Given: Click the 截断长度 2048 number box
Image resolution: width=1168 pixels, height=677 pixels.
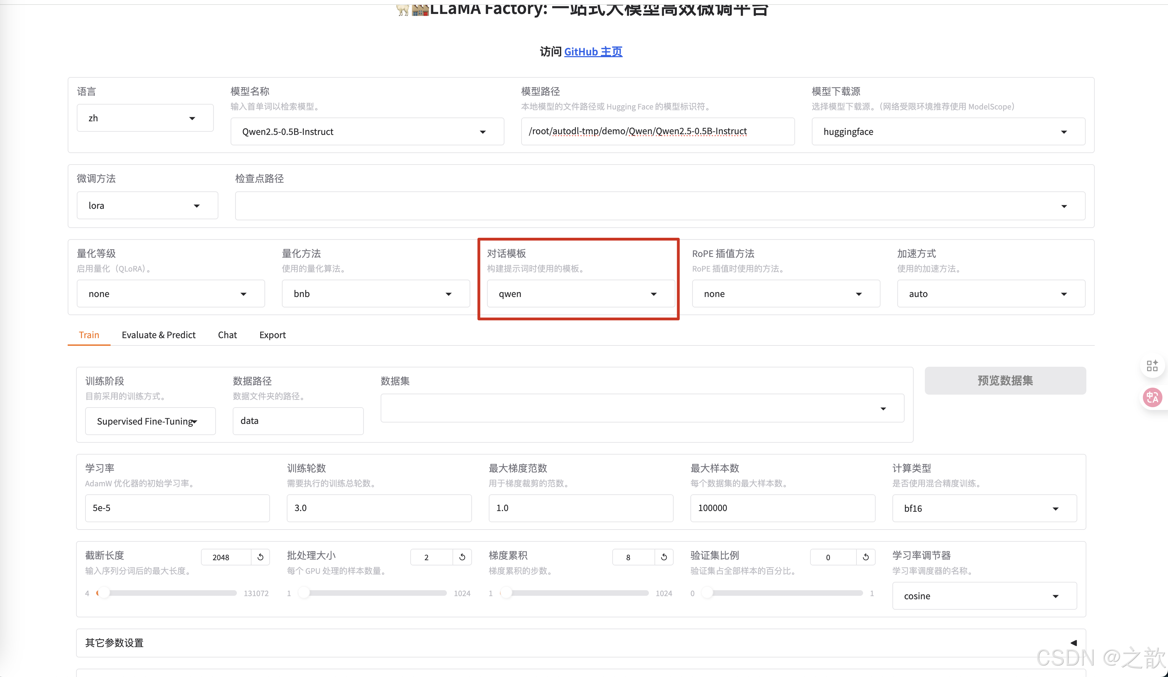Looking at the screenshot, I should 227,557.
